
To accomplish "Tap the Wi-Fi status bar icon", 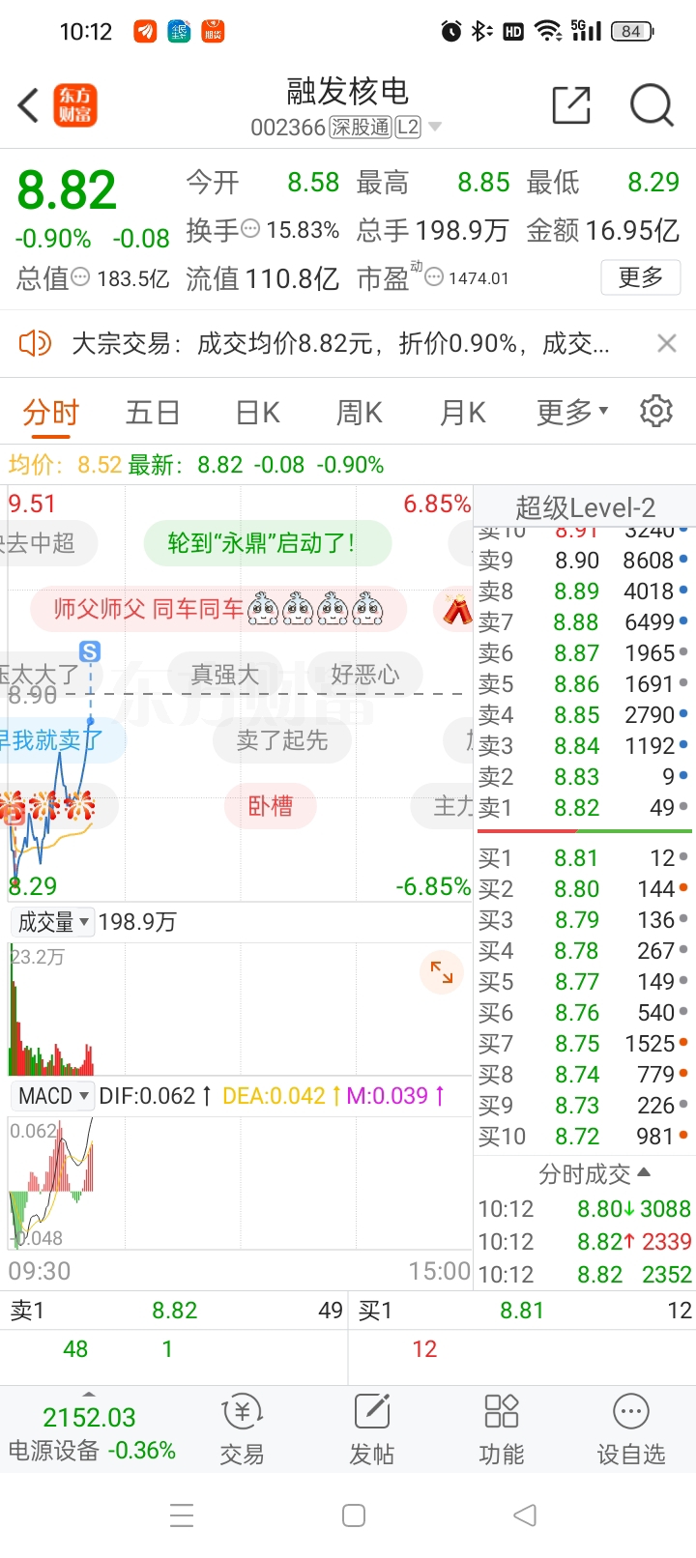I will click(549, 32).
